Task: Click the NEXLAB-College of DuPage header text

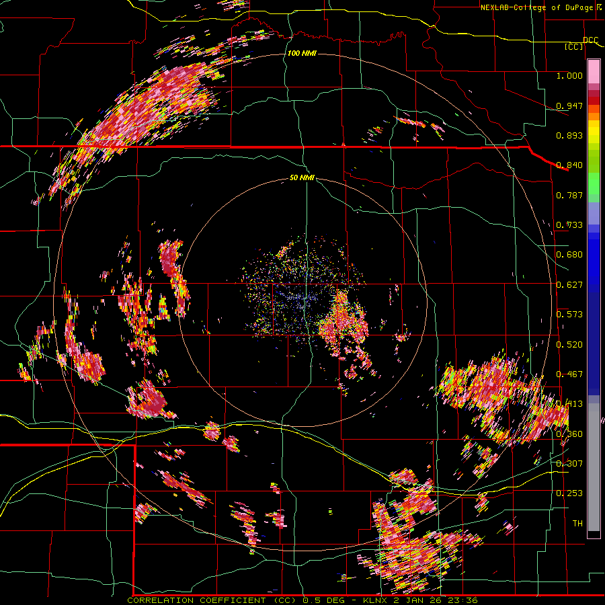Action: (542, 7)
